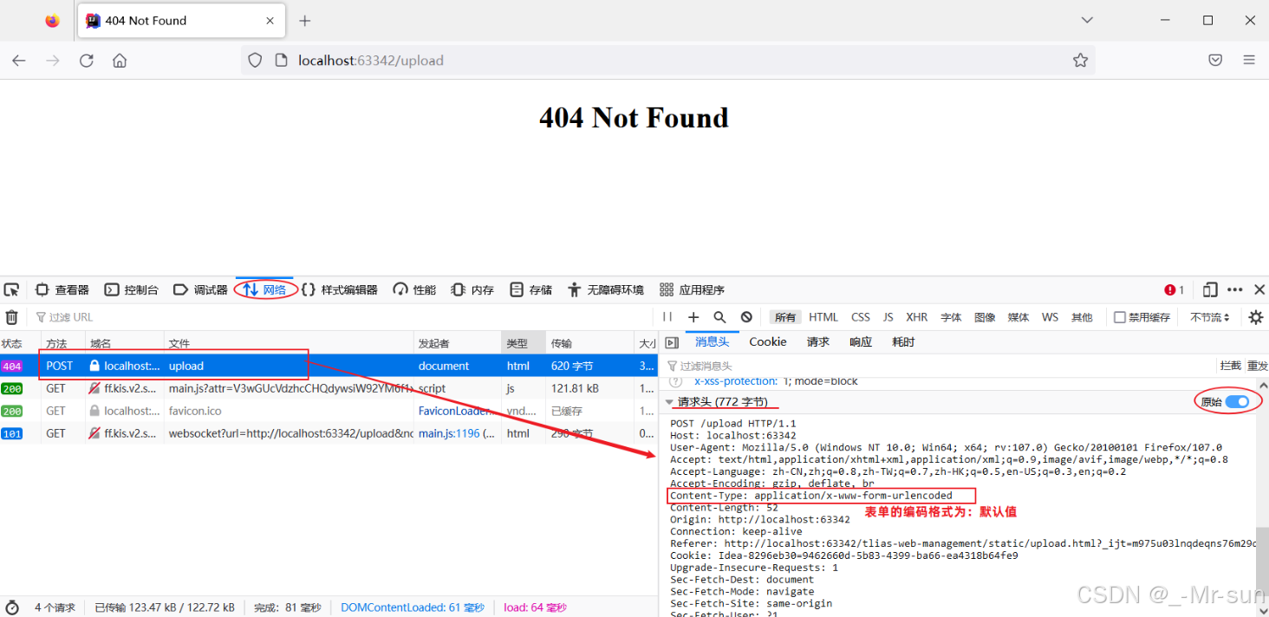This screenshot has width=1269, height=617.
Task: Click the Filter URL input field
Action: (342, 317)
